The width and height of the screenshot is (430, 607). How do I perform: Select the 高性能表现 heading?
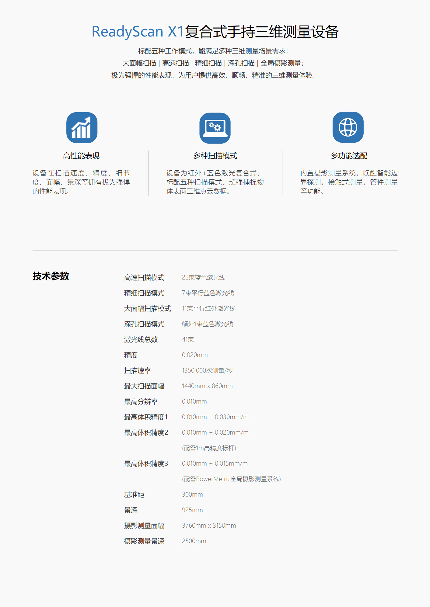point(81,156)
